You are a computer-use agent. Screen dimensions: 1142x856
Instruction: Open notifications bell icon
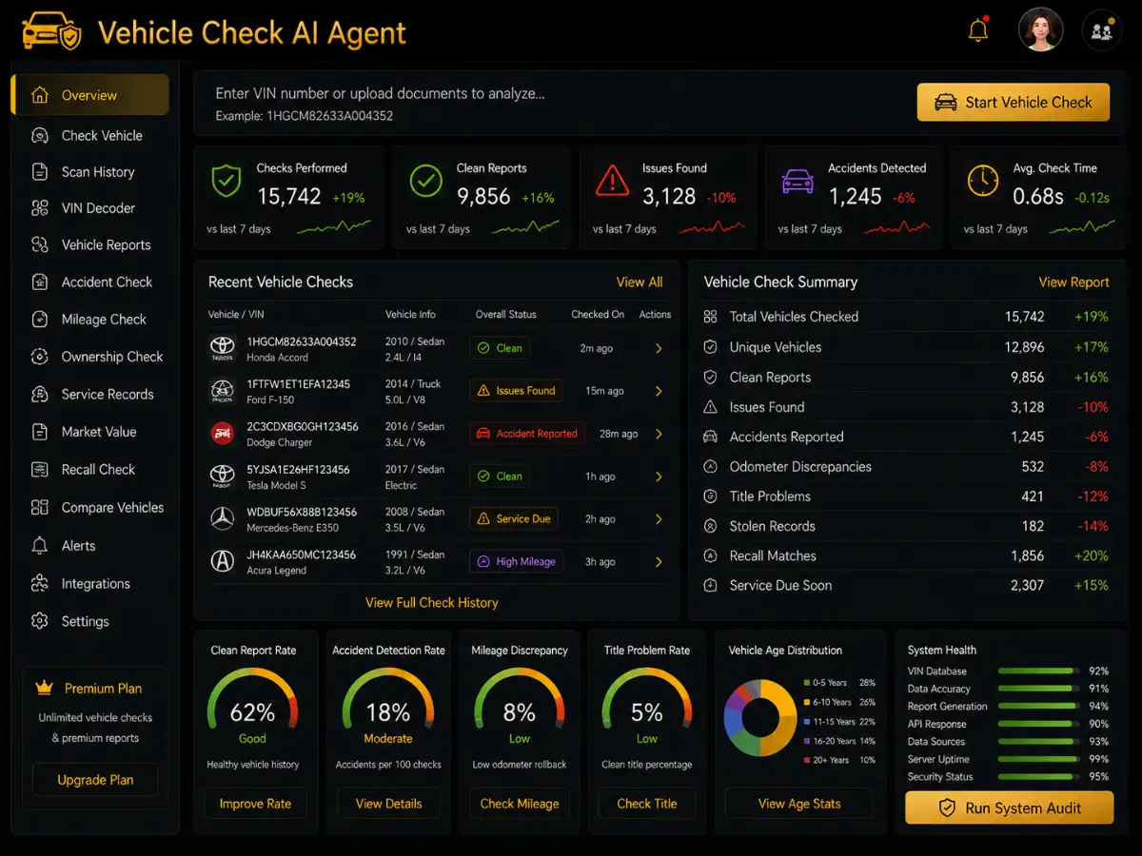pos(978,30)
